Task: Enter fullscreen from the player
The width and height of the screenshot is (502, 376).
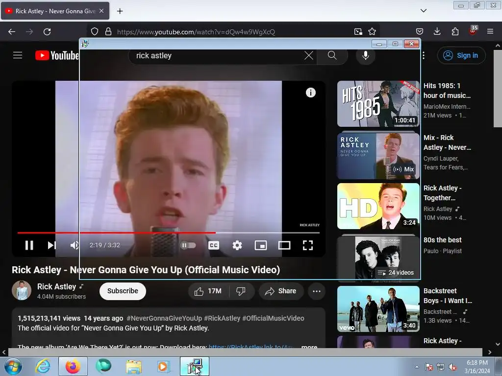Action: coord(308,245)
